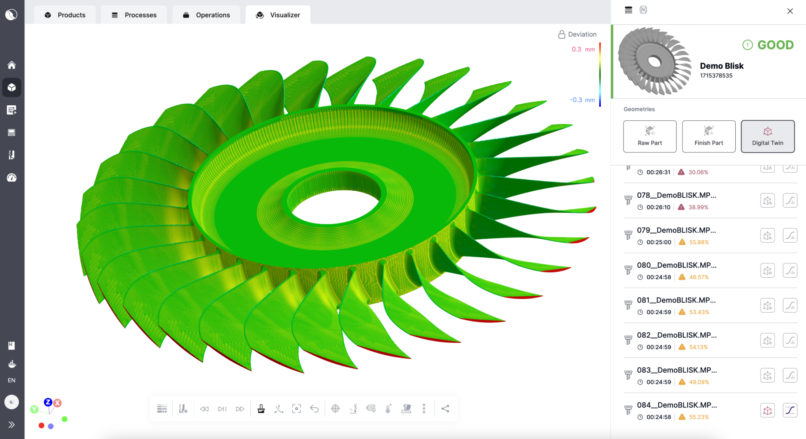Select the Raw Part geometry button
Image resolution: width=806 pixels, height=439 pixels.
650,136
